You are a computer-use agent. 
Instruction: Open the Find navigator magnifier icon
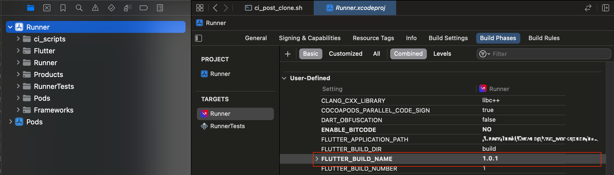click(79, 8)
